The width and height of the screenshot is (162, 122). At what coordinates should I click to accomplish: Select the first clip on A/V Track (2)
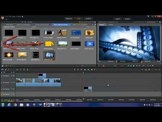(20, 83)
